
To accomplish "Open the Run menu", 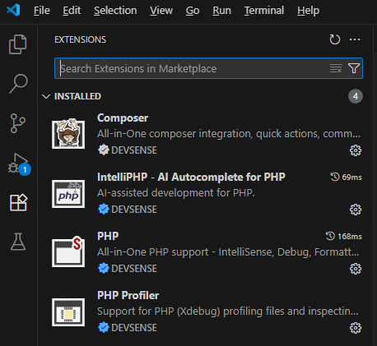I will coord(221,11).
